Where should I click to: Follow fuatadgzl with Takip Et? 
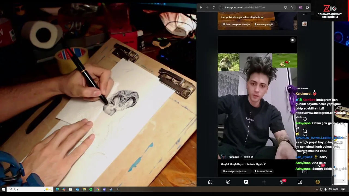pos(248,157)
